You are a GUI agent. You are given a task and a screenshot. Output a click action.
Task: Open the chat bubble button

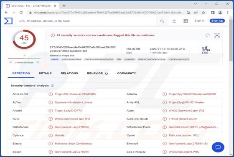218,147
